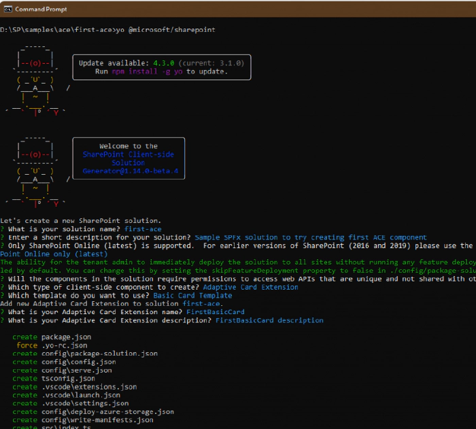Screen dimensions: 476x429
Task: Click 'Adaptive Card Extension' component type answer
Action: click(x=250, y=287)
